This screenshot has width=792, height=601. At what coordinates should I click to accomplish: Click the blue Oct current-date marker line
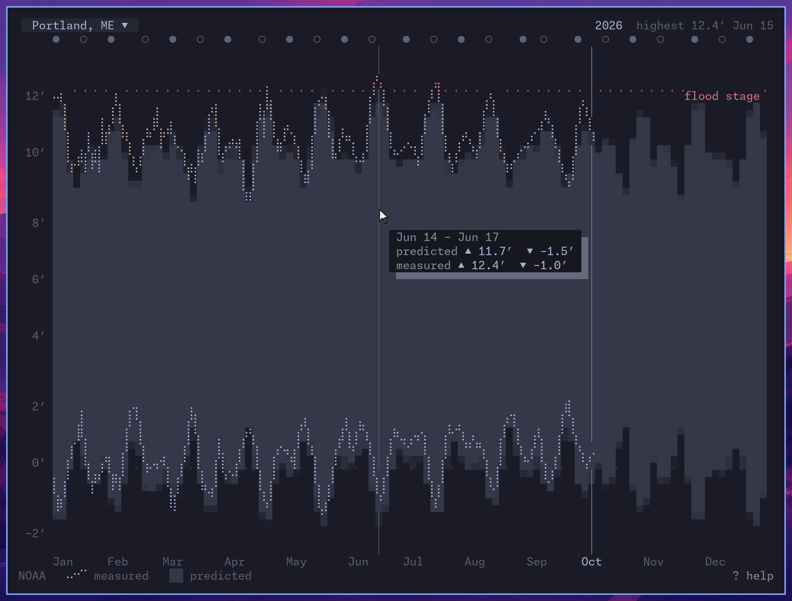click(x=592, y=300)
